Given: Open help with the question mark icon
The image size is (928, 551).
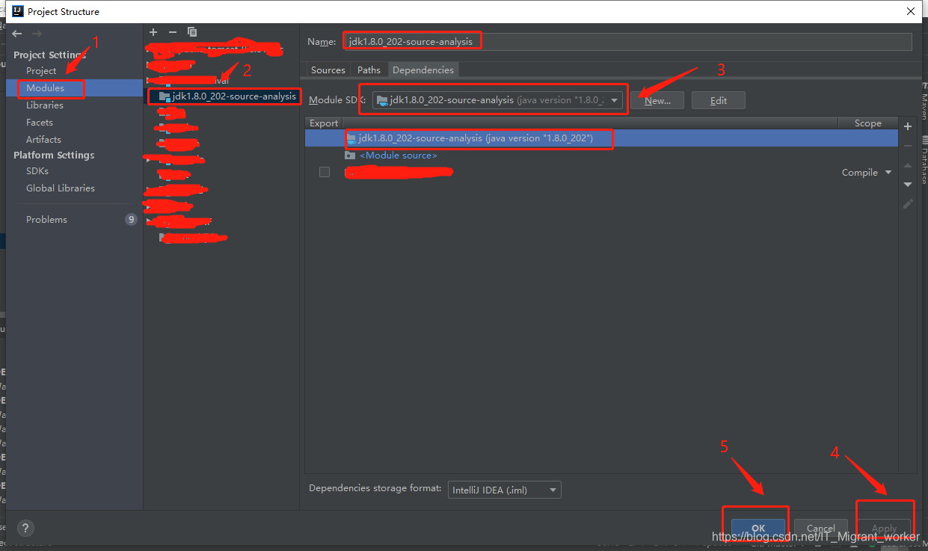Looking at the screenshot, I should coord(25,528).
